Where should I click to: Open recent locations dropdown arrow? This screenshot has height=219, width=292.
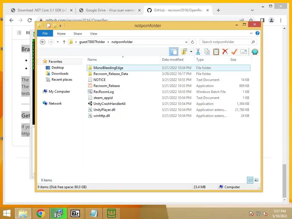(58, 42)
